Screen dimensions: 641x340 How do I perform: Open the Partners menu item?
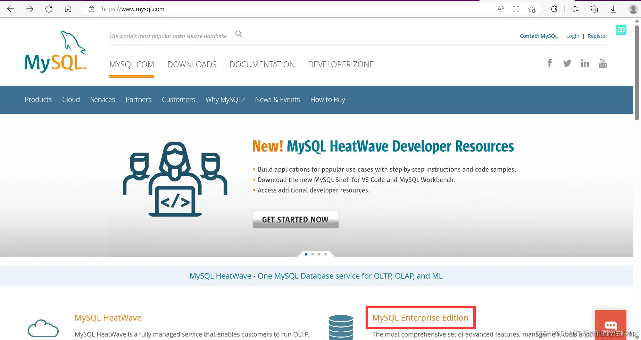tap(139, 100)
